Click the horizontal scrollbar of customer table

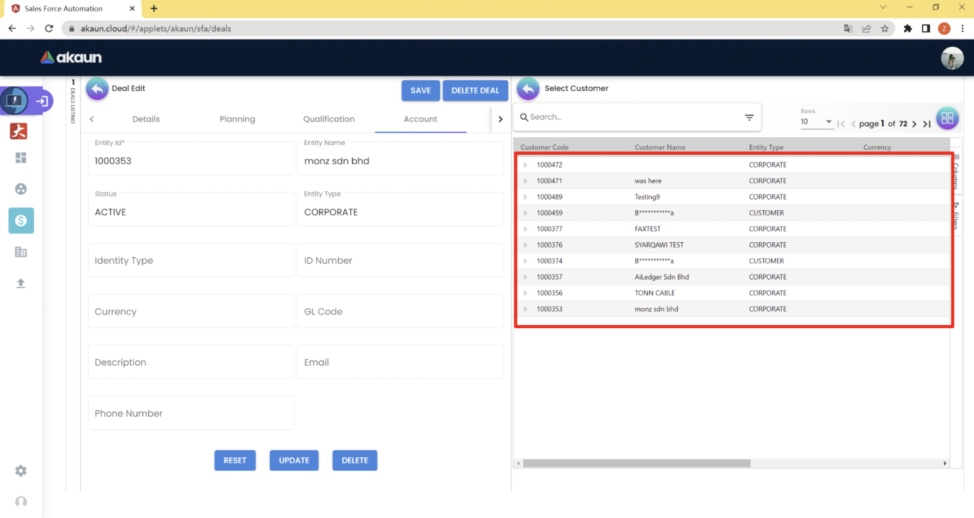(x=637, y=463)
